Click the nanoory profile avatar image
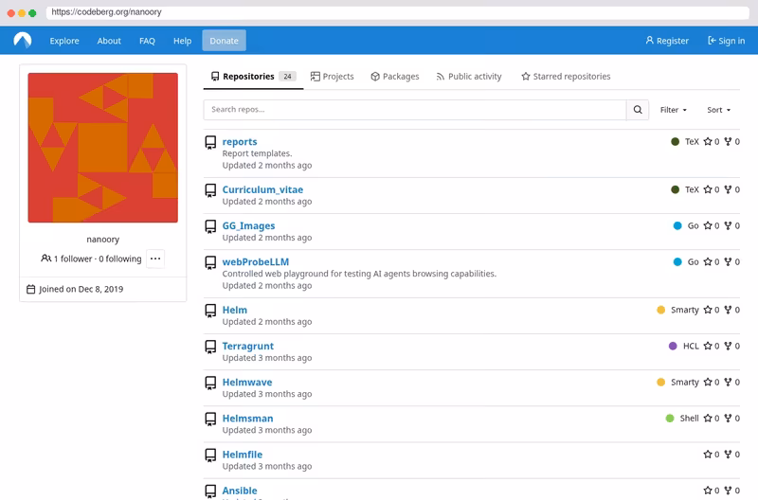Image resolution: width=758 pixels, height=500 pixels. (x=103, y=148)
